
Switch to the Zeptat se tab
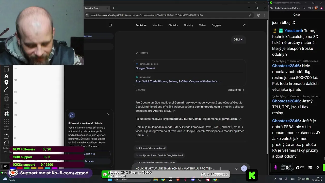click(x=141, y=25)
